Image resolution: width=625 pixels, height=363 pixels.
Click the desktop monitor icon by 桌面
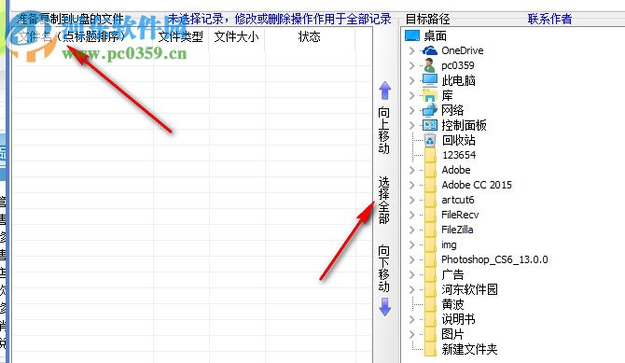[x=412, y=35]
